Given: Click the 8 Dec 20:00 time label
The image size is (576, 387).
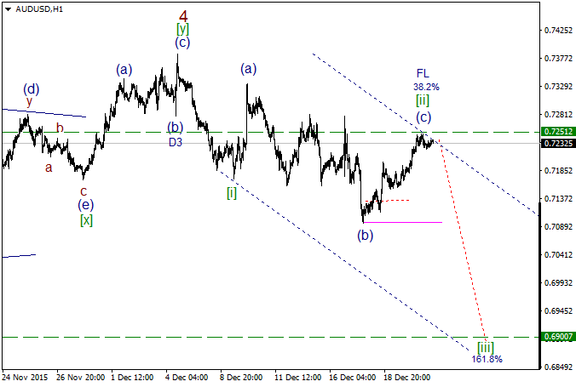Looking at the screenshot, I should [241, 377].
